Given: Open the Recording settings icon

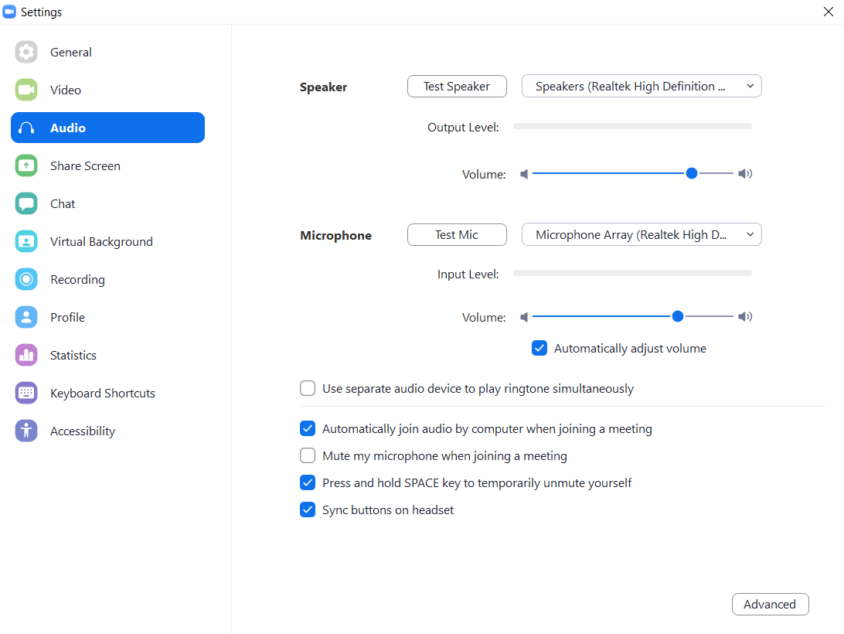Looking at the screenshot, I should pos(26,279).
